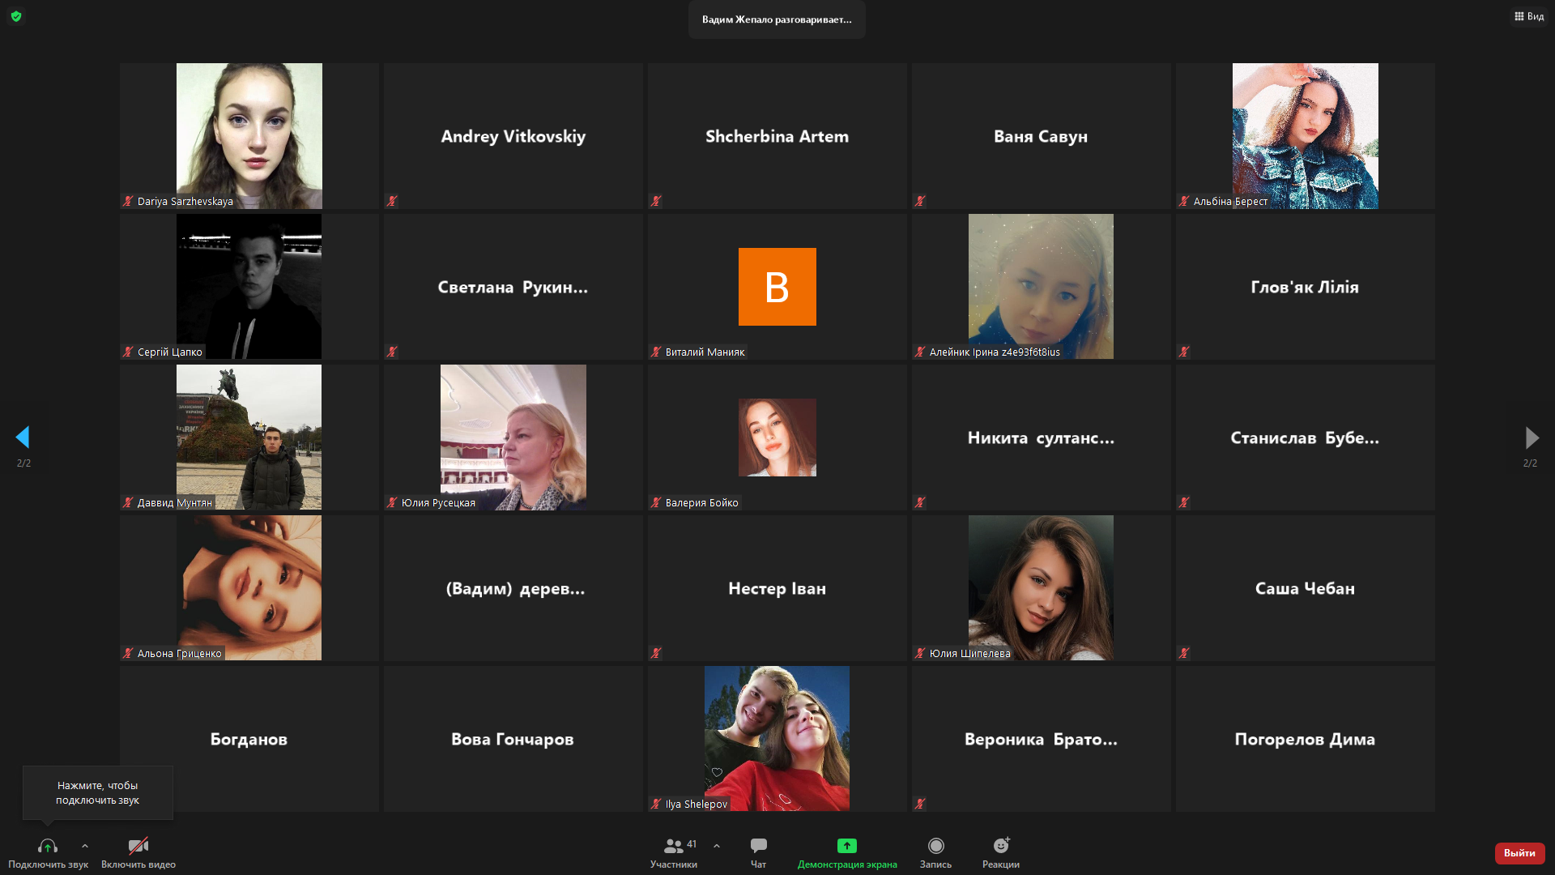Select Юлия Русецкая participant tile
Viewport: 1555px width, 875px height.
click(513, 437)
